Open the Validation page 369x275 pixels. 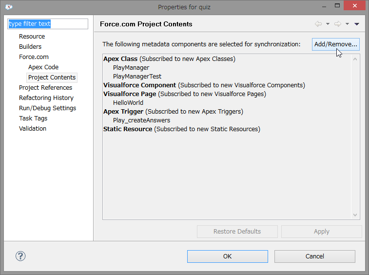33,129
